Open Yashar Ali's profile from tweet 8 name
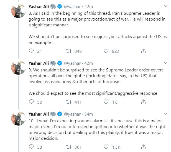The height and width of the screenshot is (152, 171). 39,6
